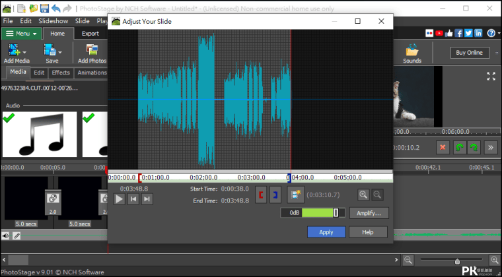The image size is (502, 277).
Task: Zoom out the main timeline with magnifier
Action: pos(408,260)
